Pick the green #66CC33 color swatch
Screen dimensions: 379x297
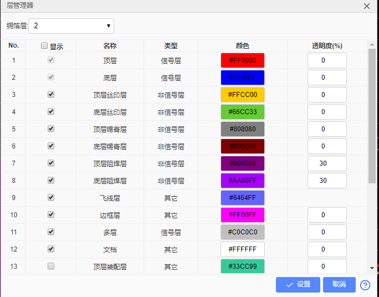(242, 112)
